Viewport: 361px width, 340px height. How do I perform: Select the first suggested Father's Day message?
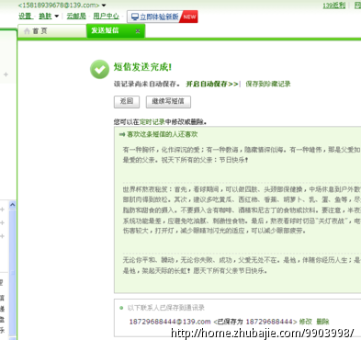(242, 154)
